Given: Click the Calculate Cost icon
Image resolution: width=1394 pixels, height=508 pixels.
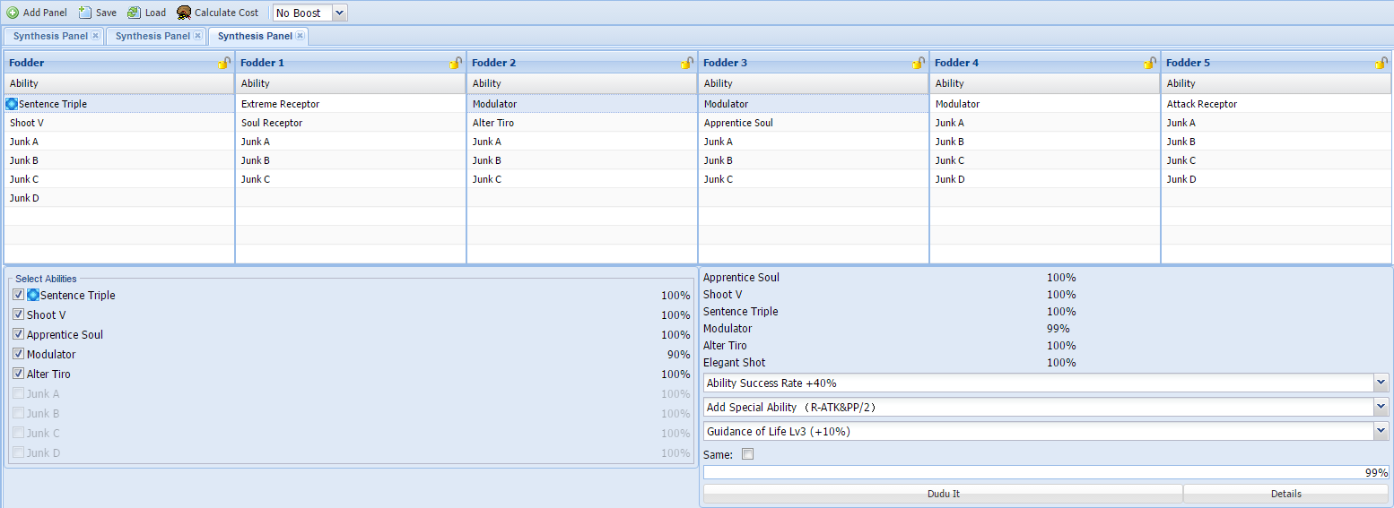Looking at the screenshot, I should click(184, 13).
